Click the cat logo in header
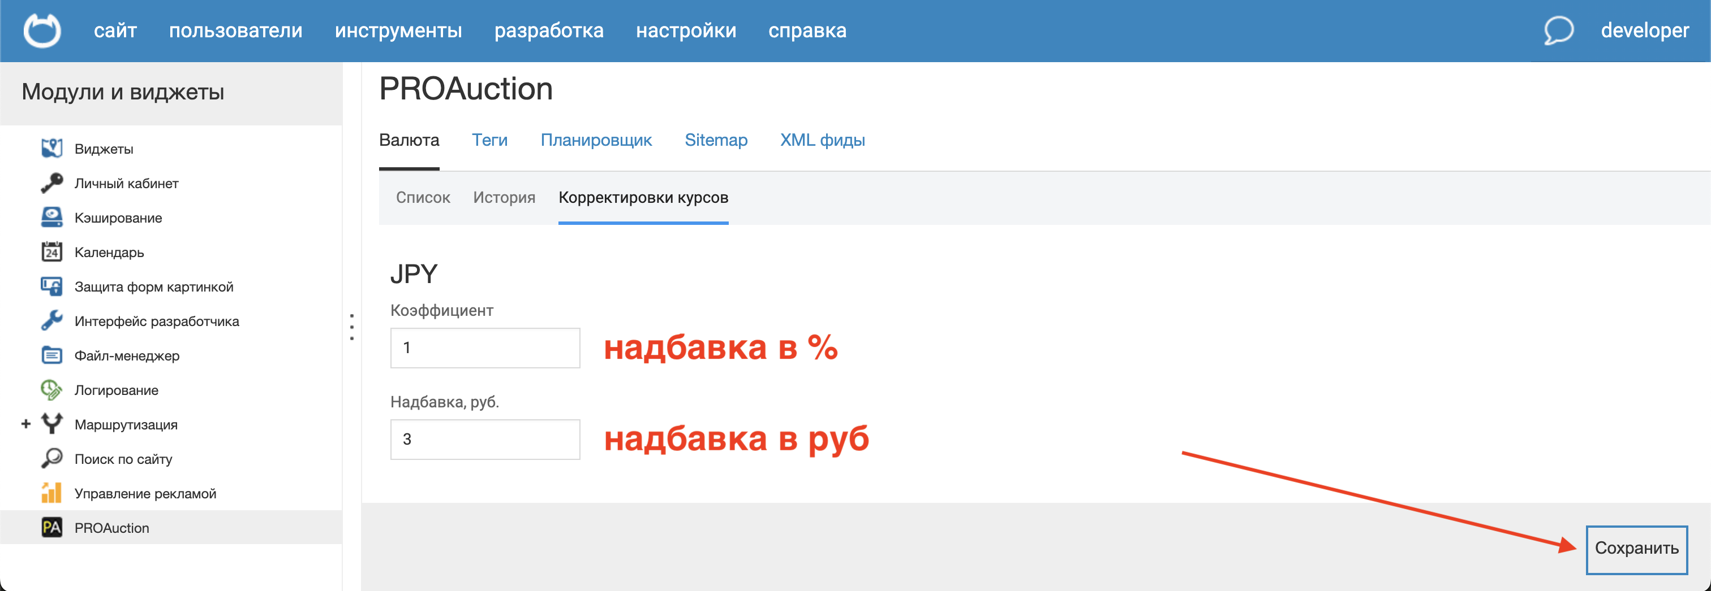The height and width of the screenshot is (591, 1711). [x=42, y=31]
